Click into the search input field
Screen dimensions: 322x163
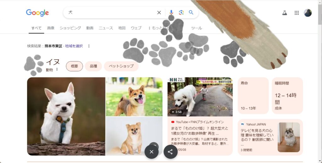pos(110,13)
